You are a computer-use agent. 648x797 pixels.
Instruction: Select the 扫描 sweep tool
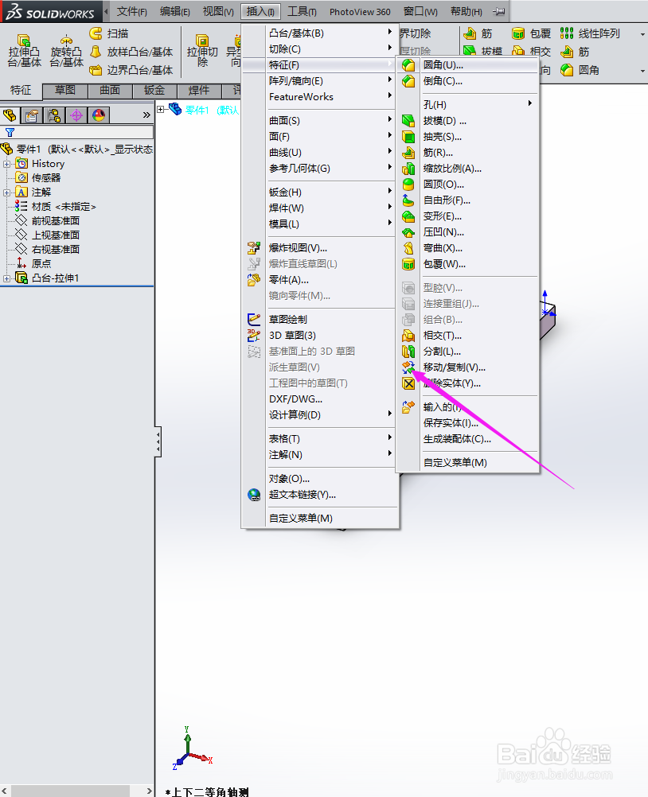[x=109, y=33]
